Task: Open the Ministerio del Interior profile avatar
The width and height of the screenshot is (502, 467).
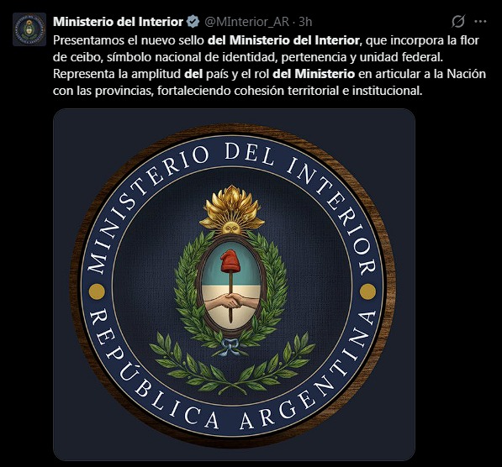Action: tap(29, 29)
